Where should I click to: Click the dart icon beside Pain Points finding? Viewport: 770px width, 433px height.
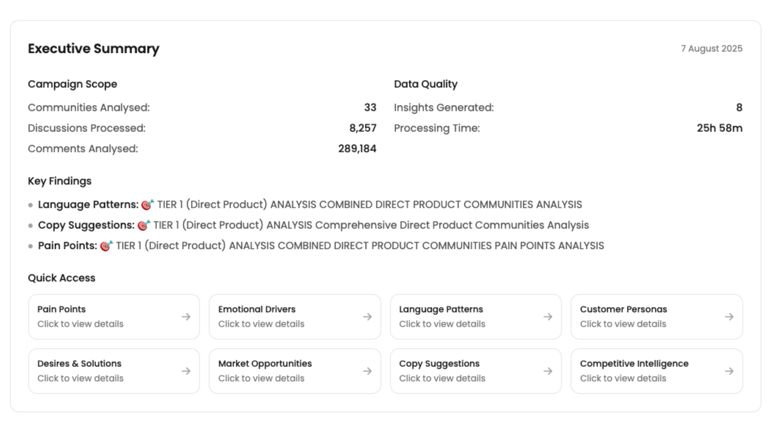coord(106,246)
